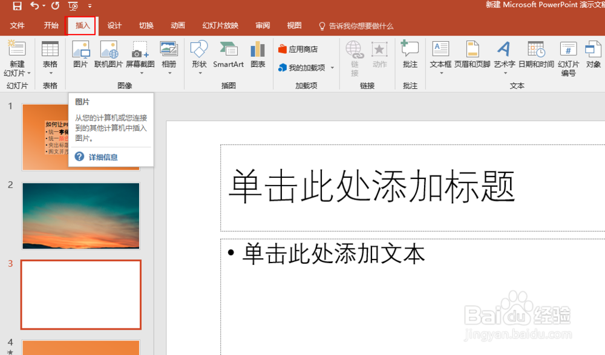The width and height of the screenshot is (605, 355).
Task: Click the 动作 action icon
Action: point(380,54)
